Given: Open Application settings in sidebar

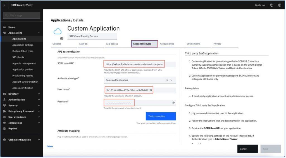Looking at the screenshot, I should [x=23, y=45].
